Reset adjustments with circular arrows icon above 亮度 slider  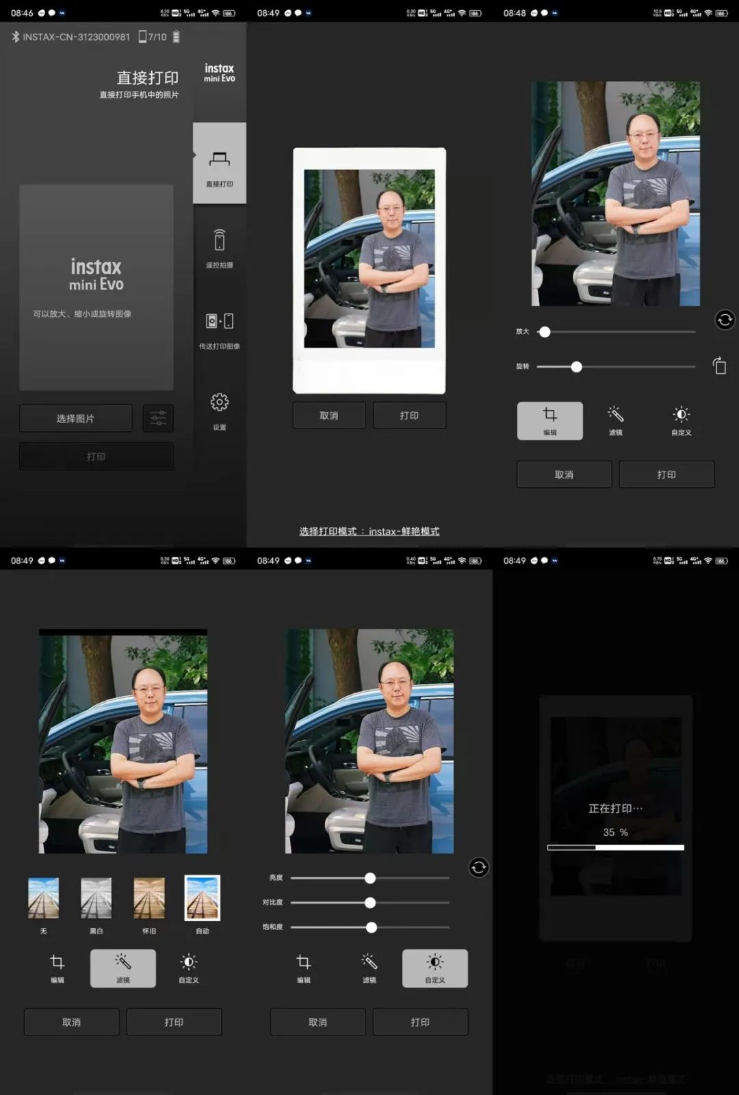pos(478,868)
